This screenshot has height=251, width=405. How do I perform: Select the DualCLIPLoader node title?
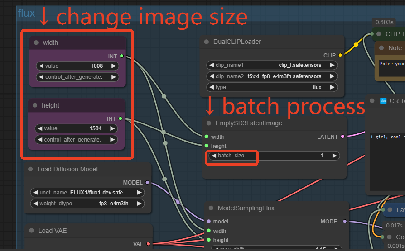237,42
